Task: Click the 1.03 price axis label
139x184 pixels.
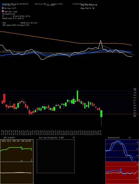Action: coord(135,93)
